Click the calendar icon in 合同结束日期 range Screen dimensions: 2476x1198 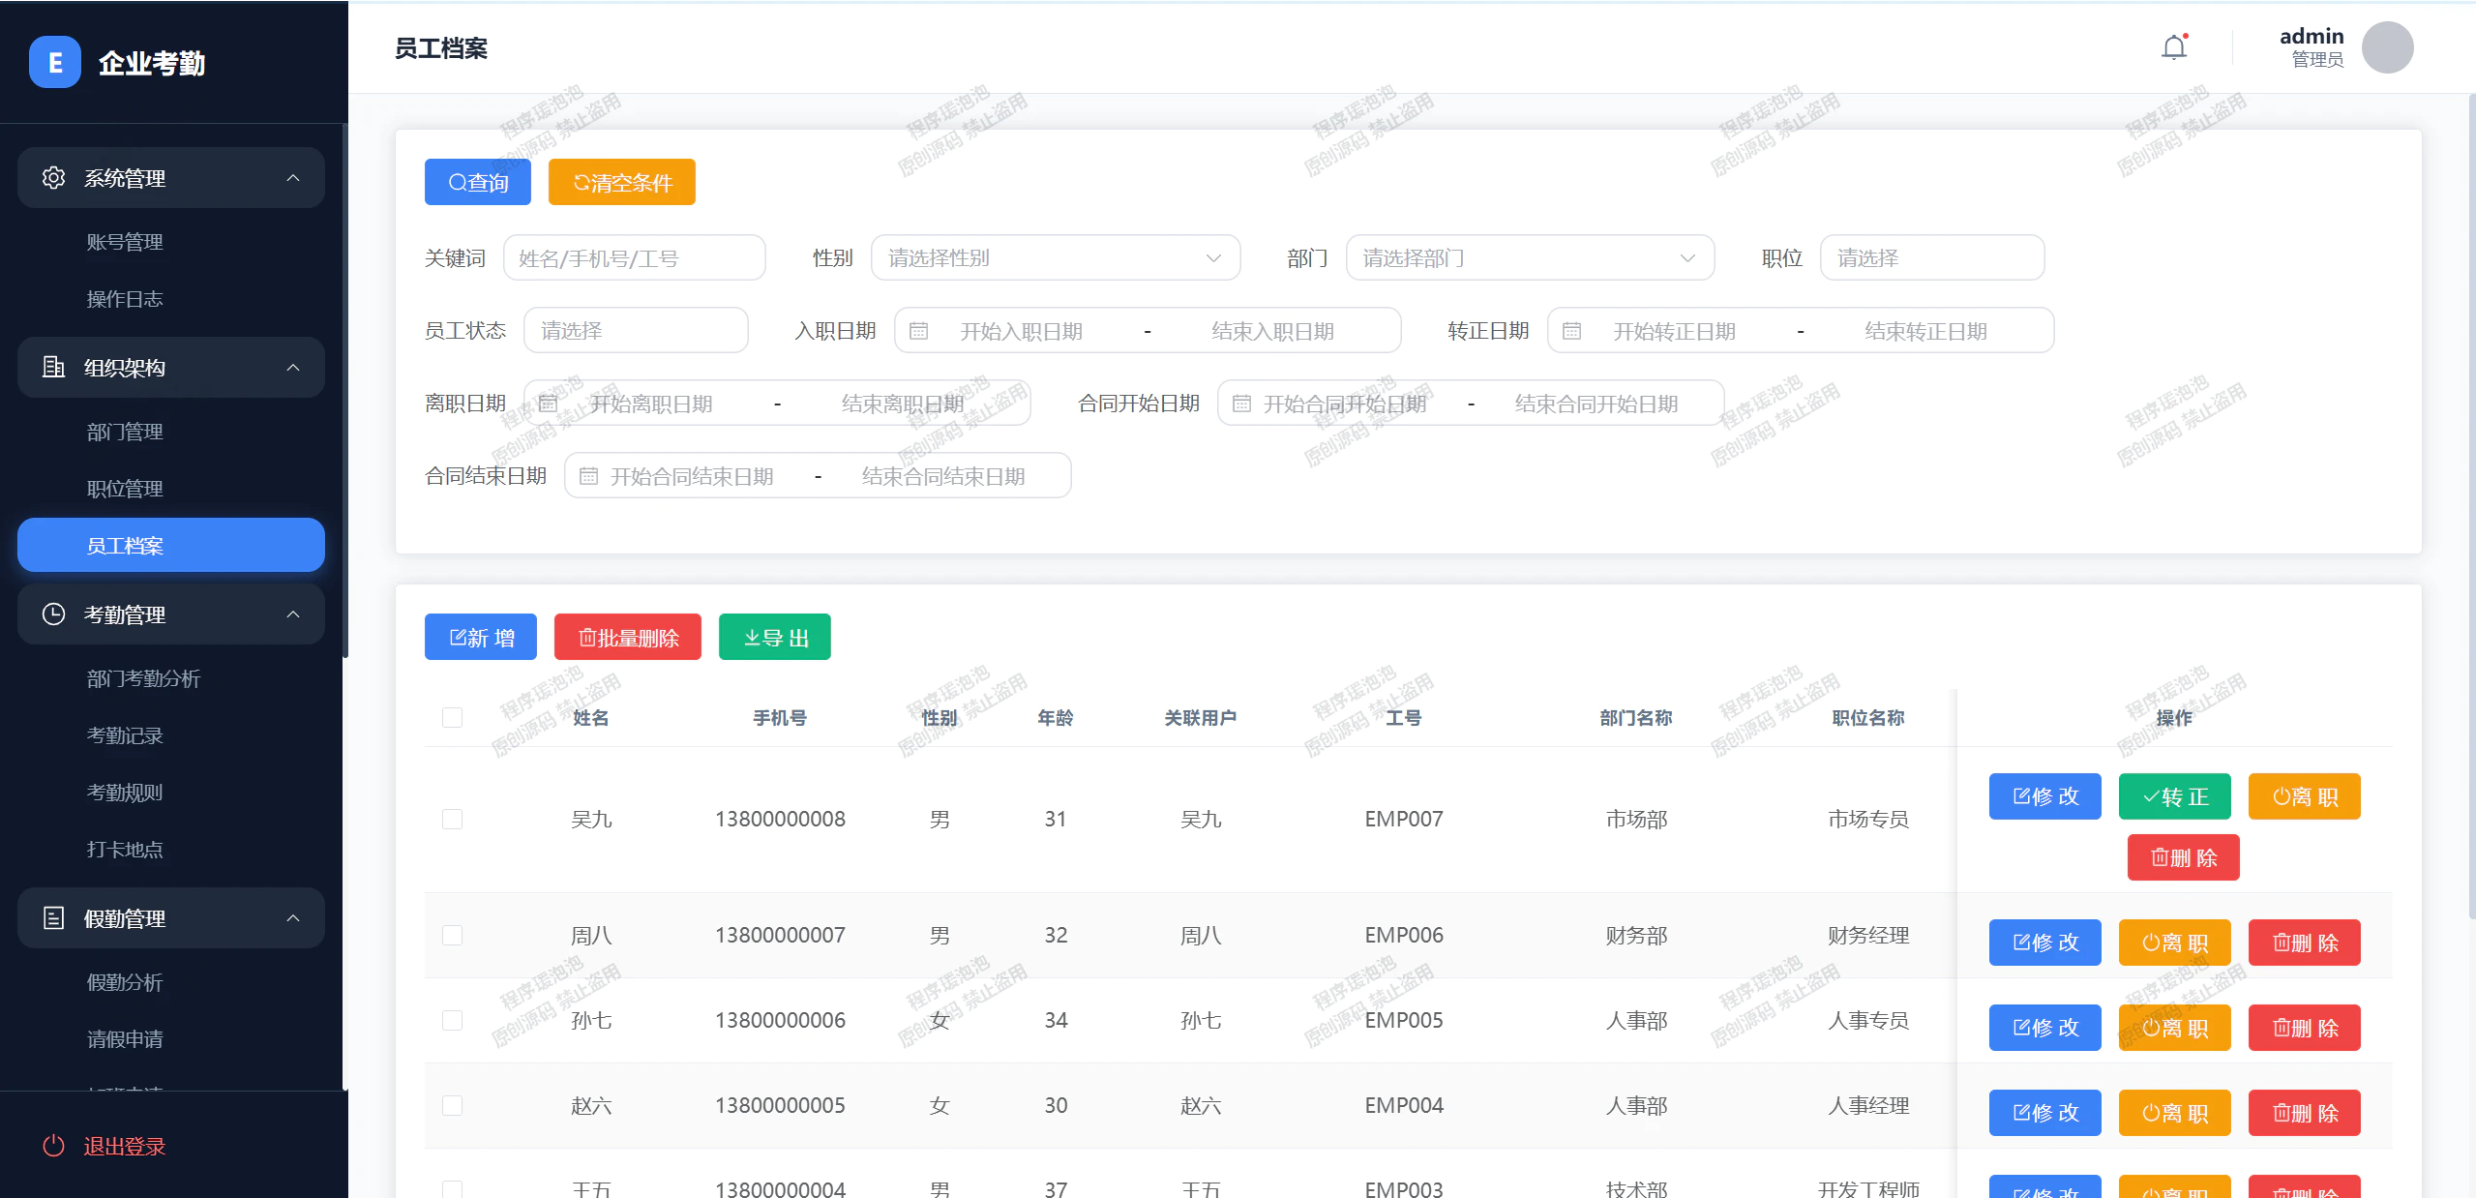(x=589, y=476)
